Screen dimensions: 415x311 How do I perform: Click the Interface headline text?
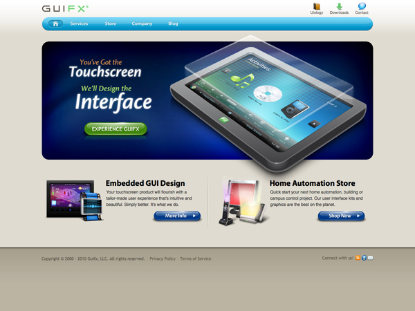(113, 102)
